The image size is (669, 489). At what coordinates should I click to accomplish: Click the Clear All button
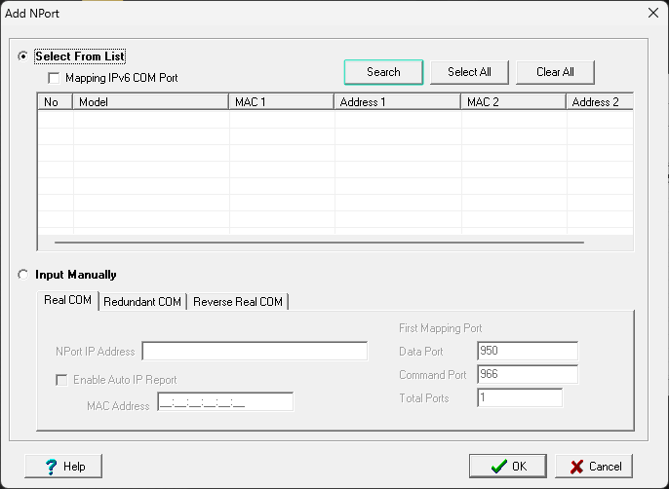point(555,72)
